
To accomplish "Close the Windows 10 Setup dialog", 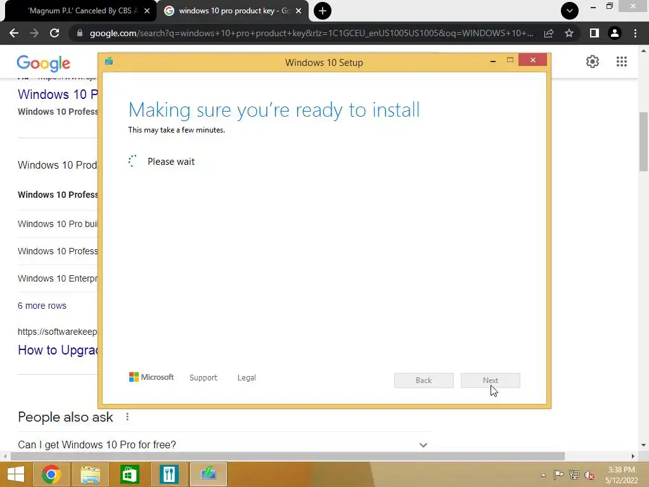I will [x=532, y=60].
